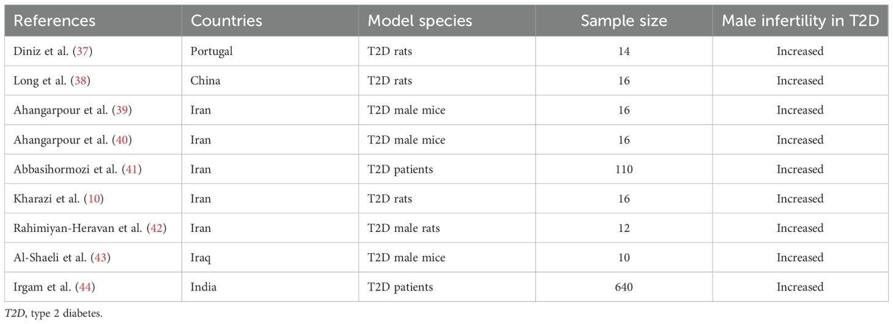Viewport: 893px width, 324px height.
Task: Select the Sample size column header
Action: click(623, 21)
